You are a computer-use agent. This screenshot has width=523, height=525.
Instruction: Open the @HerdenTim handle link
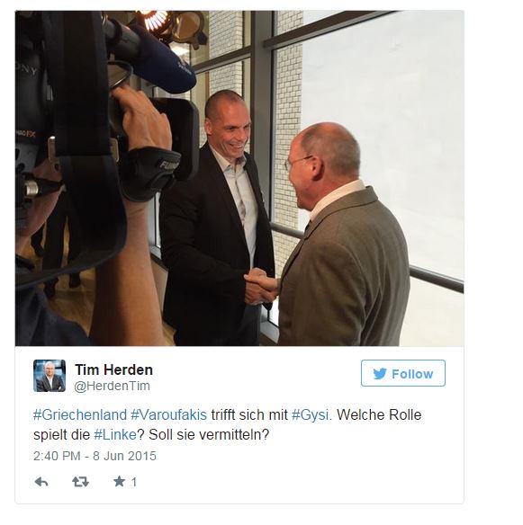pos(112,386)
